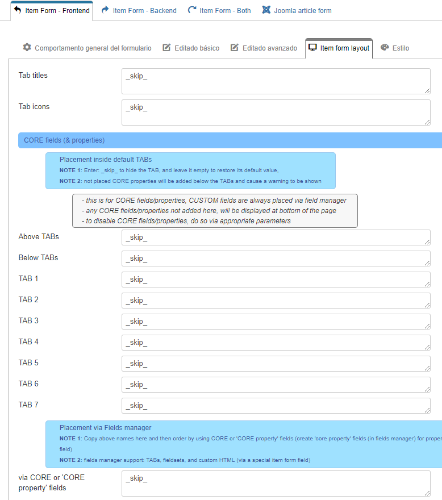Select the Item Form - Backend tab
The width and height of the screenshot is (442, 500).
pyautogui.click(x=144, y=10)
